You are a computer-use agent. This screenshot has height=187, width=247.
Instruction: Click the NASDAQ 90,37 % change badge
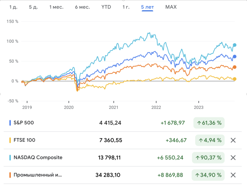pos(208,158)
